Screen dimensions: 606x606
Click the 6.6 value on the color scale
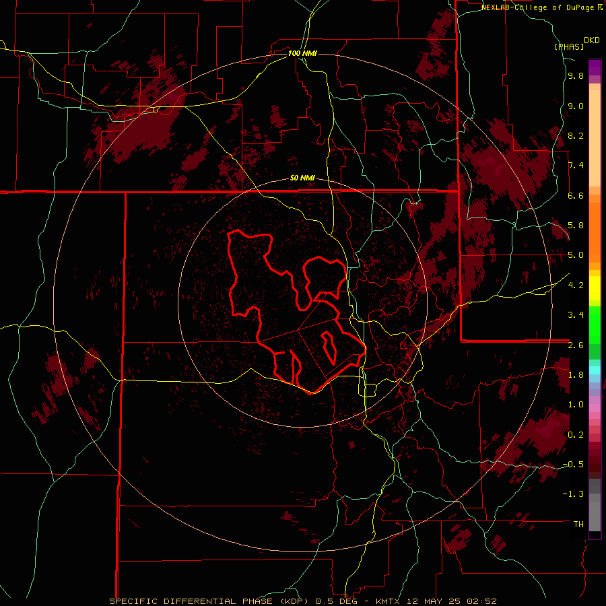pos(576,196)
